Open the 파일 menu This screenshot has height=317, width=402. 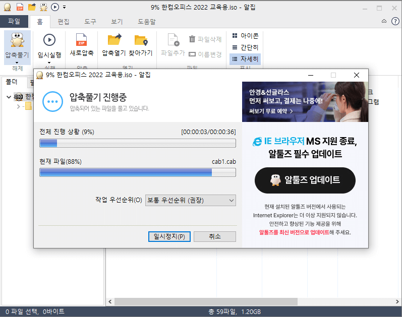pos(14,22)
